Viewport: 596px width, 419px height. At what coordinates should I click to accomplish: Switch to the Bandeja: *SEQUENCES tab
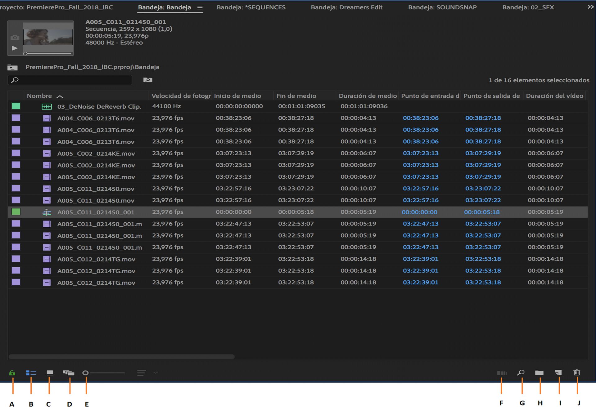pos(251,7)
